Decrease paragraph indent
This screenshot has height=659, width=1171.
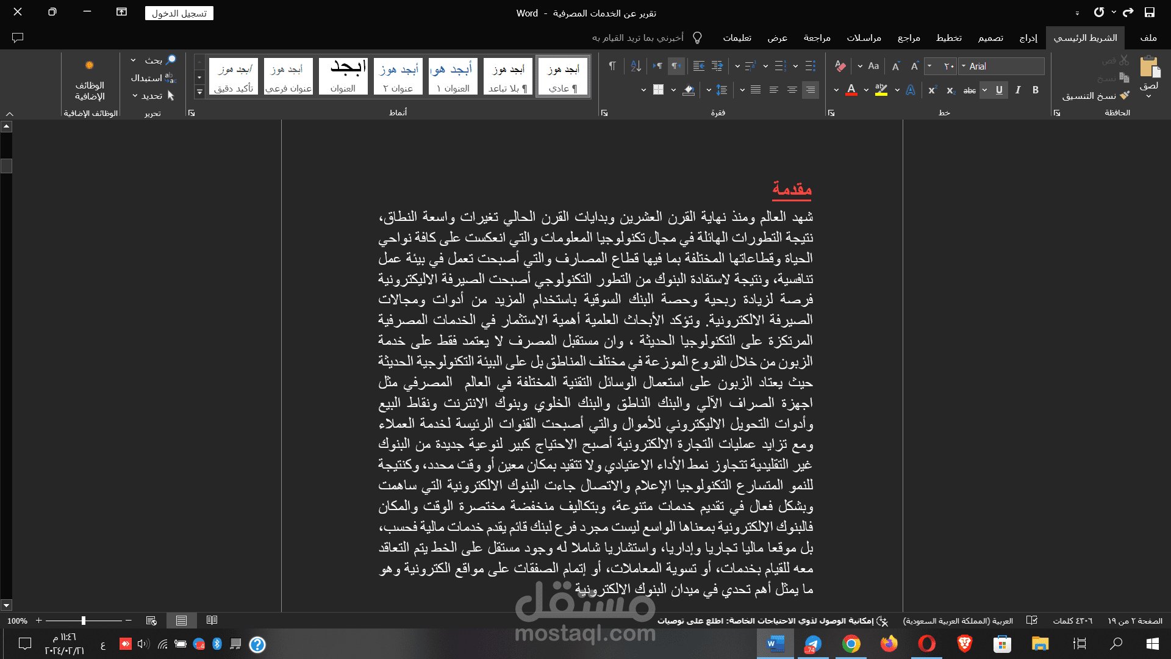click(717, 66)
